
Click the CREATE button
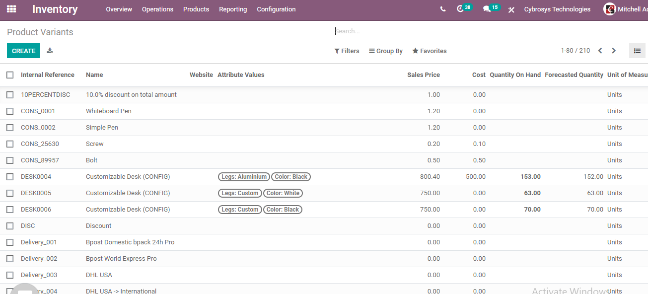(x=23, y=51)
